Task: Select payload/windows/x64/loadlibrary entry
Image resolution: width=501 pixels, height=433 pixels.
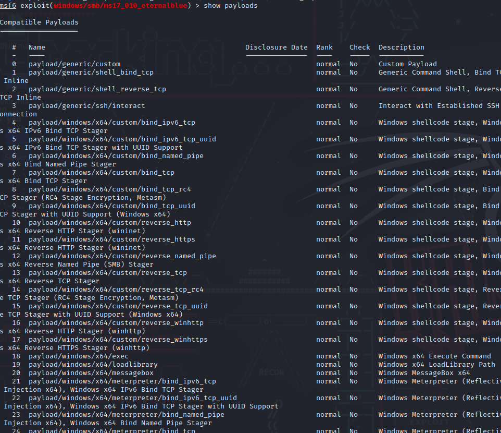Action: tap(93, 365)
